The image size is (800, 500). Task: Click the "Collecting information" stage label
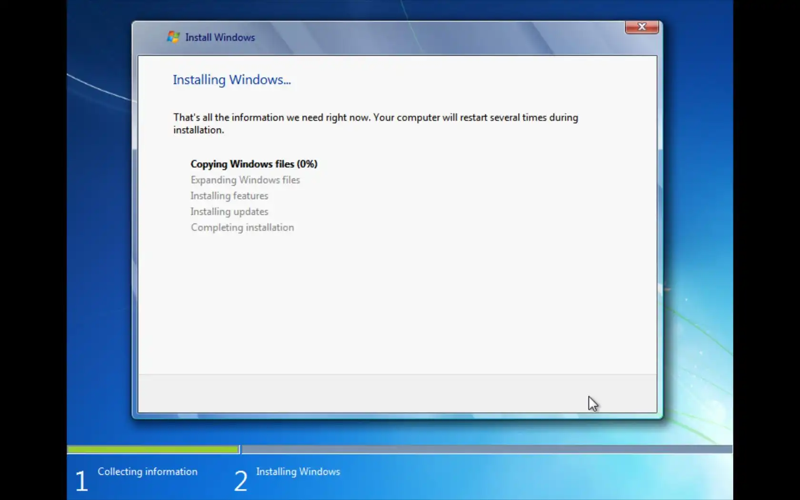[148, 471]
